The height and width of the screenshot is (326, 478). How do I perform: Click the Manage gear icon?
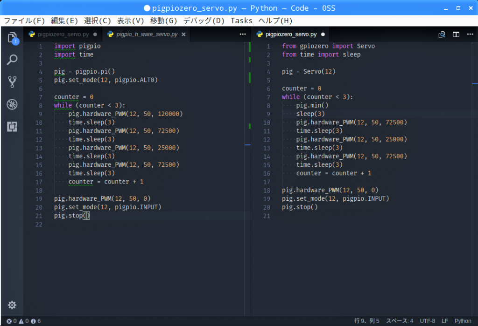[12, 305]
